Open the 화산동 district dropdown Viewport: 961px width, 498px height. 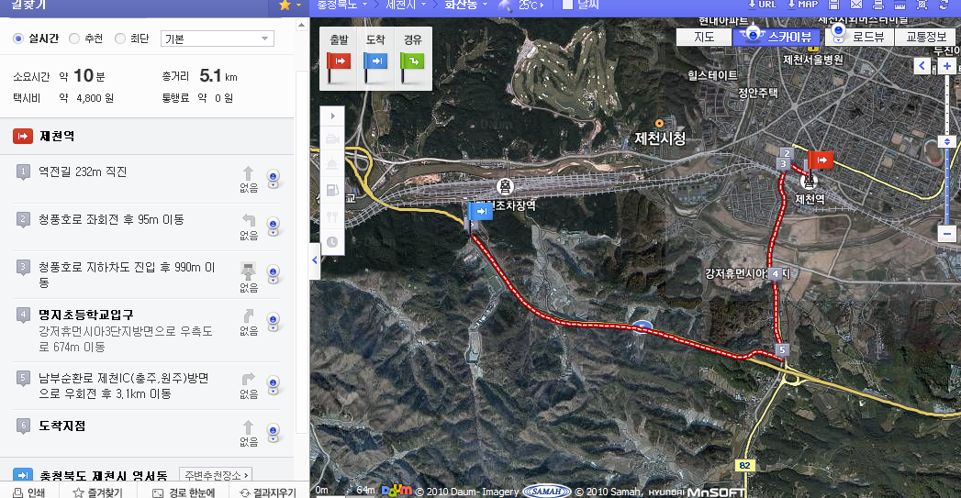[x=465, y=5]
